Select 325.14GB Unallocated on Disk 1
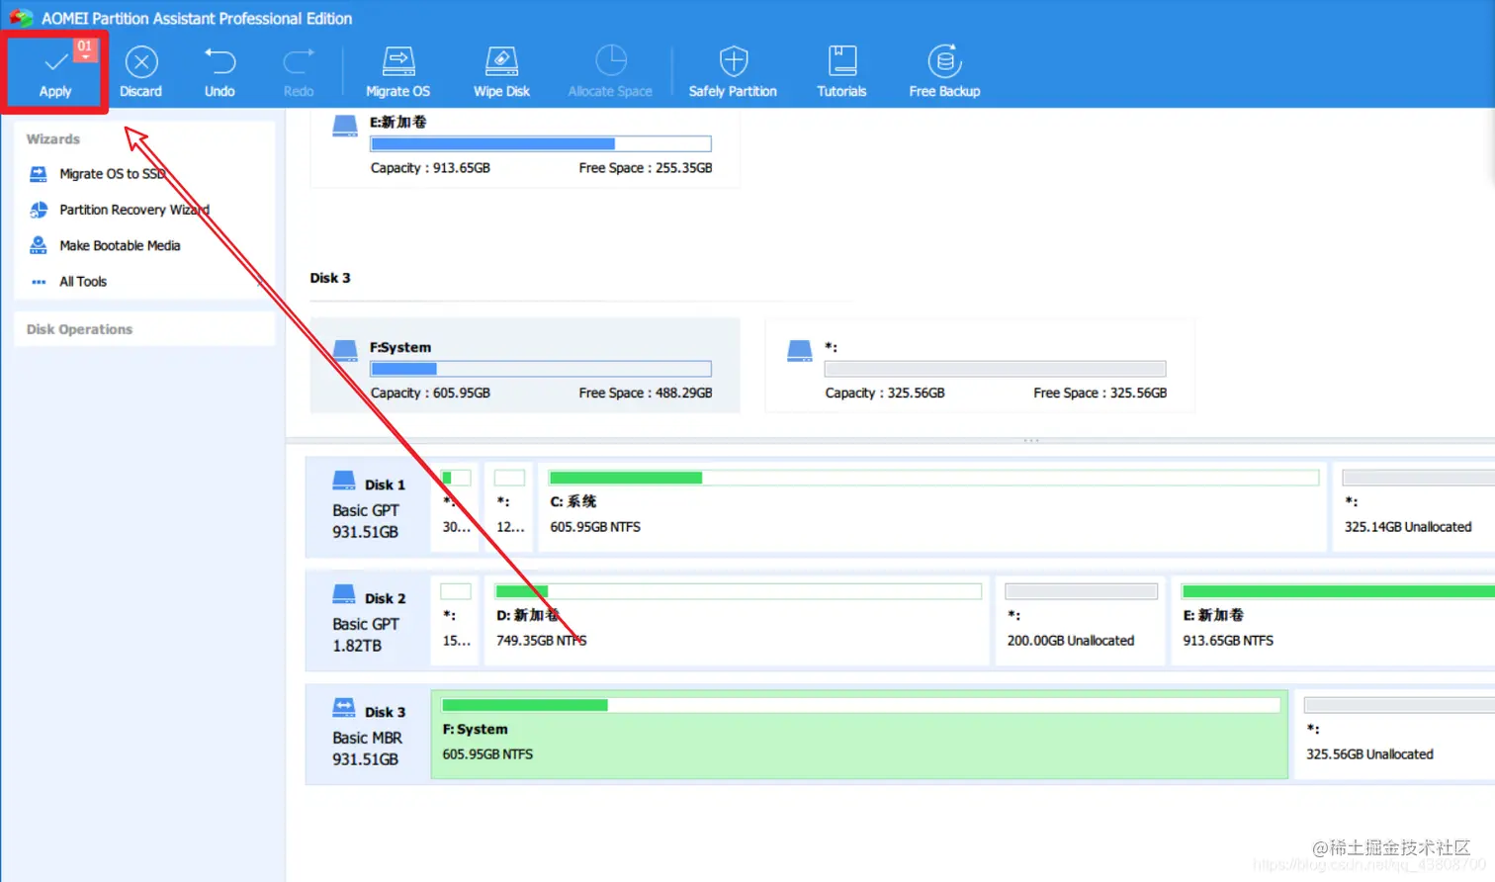The image size is (1495, 882). [1414, 506]
